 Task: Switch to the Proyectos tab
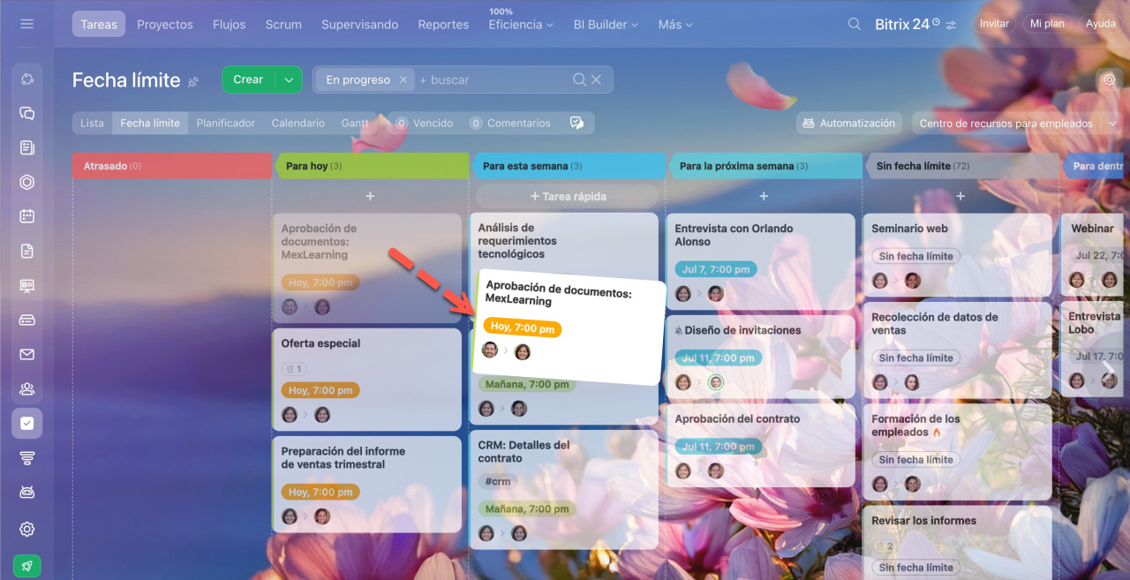pyautogui.click(x=165, y=25)
